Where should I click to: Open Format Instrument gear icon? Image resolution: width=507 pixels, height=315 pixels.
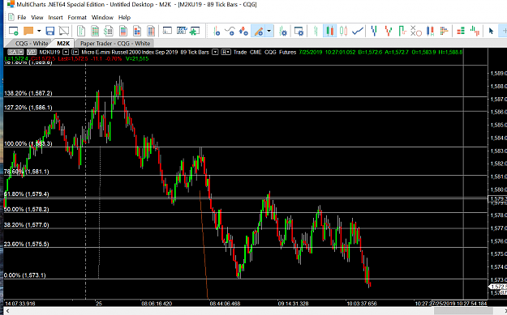[283, 31]
